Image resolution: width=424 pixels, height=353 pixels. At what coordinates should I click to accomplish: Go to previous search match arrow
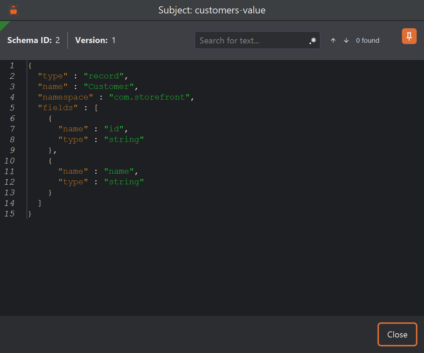(x=333, y=41)
